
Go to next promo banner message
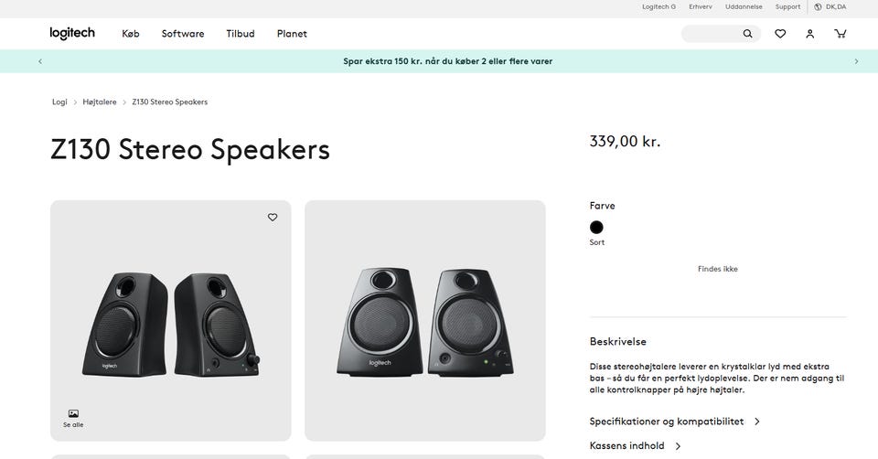[856, 61]
